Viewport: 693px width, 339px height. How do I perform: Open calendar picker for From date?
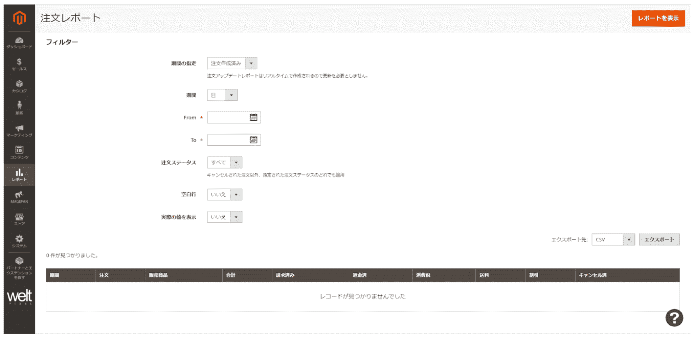pos(253,117)
